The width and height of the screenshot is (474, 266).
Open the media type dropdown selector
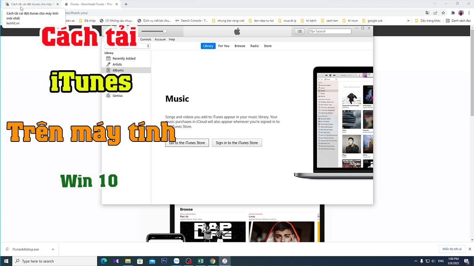point(134,46)
